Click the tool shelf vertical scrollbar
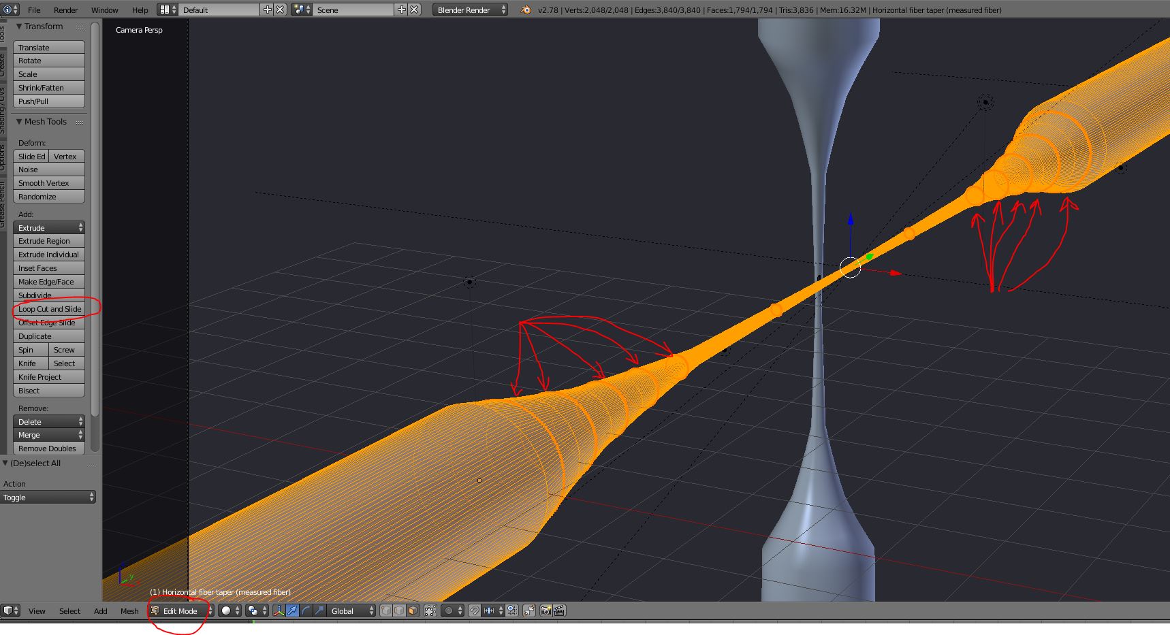Image resolution: width=1170 pixels, height=635 pixels. pos(95,225)
